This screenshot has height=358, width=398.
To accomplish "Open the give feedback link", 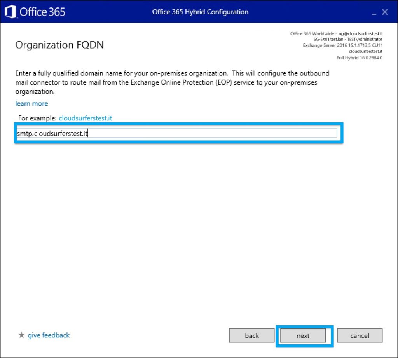I will pos(49,335).
